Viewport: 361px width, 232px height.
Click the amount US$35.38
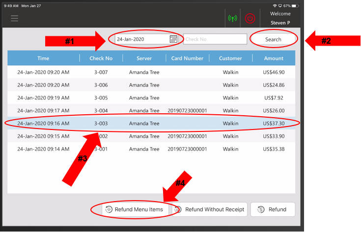[274, 149]
